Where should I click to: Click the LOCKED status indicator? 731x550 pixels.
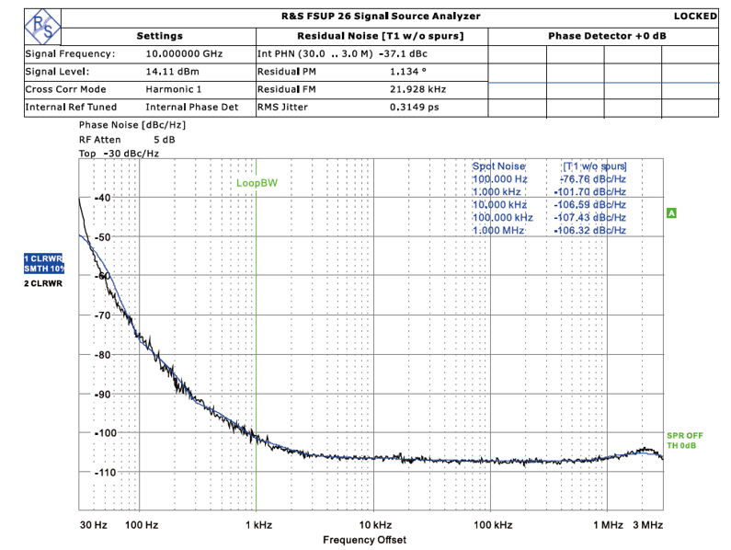[694, 17]
